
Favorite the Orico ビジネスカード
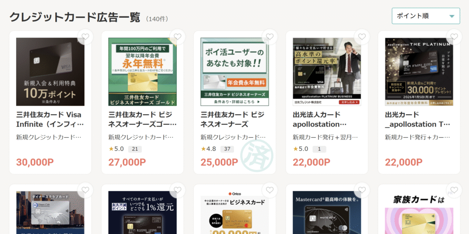pyautogui.click(x=269, y=190)
